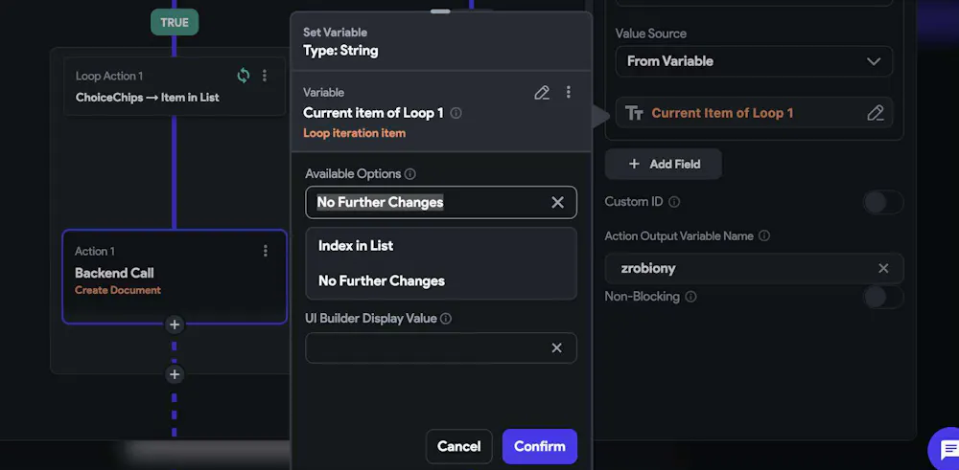
Task: Click the Cancel button
Action: click(458, 446)
